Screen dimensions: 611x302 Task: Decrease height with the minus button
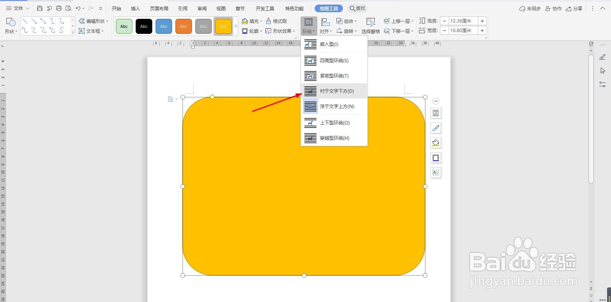[445, 21]
